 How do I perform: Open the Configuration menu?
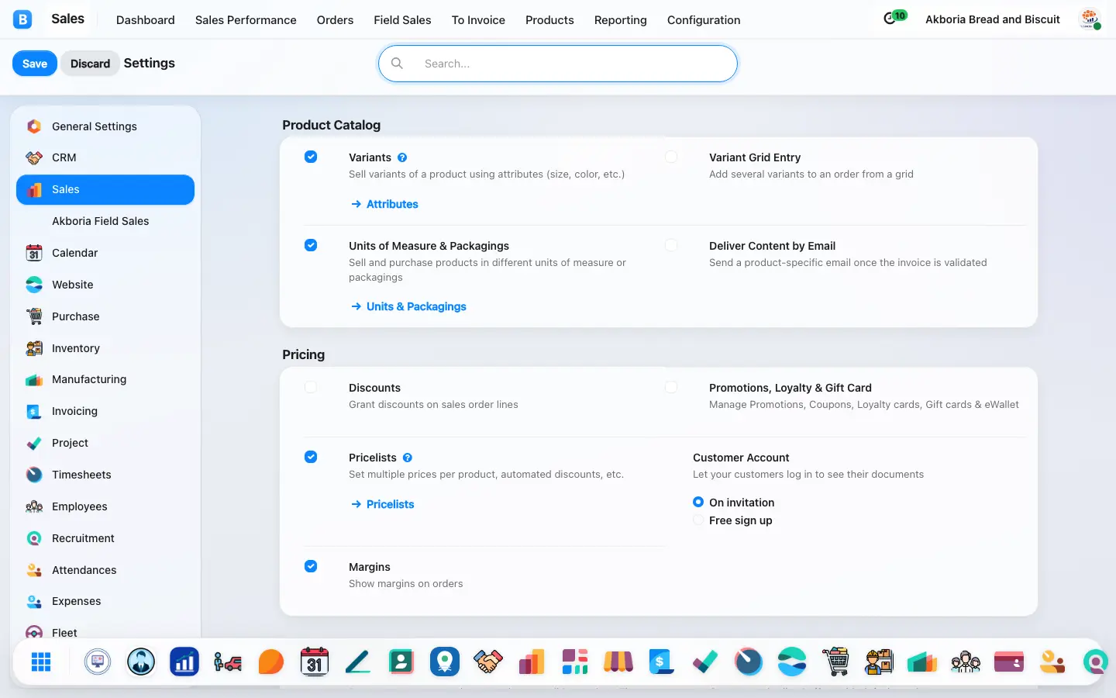pos(704,20)
